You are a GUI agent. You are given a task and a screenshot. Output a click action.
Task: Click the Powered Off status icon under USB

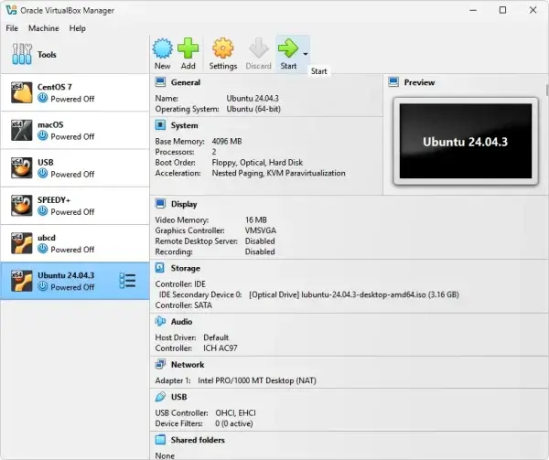[x=43, y=173]
